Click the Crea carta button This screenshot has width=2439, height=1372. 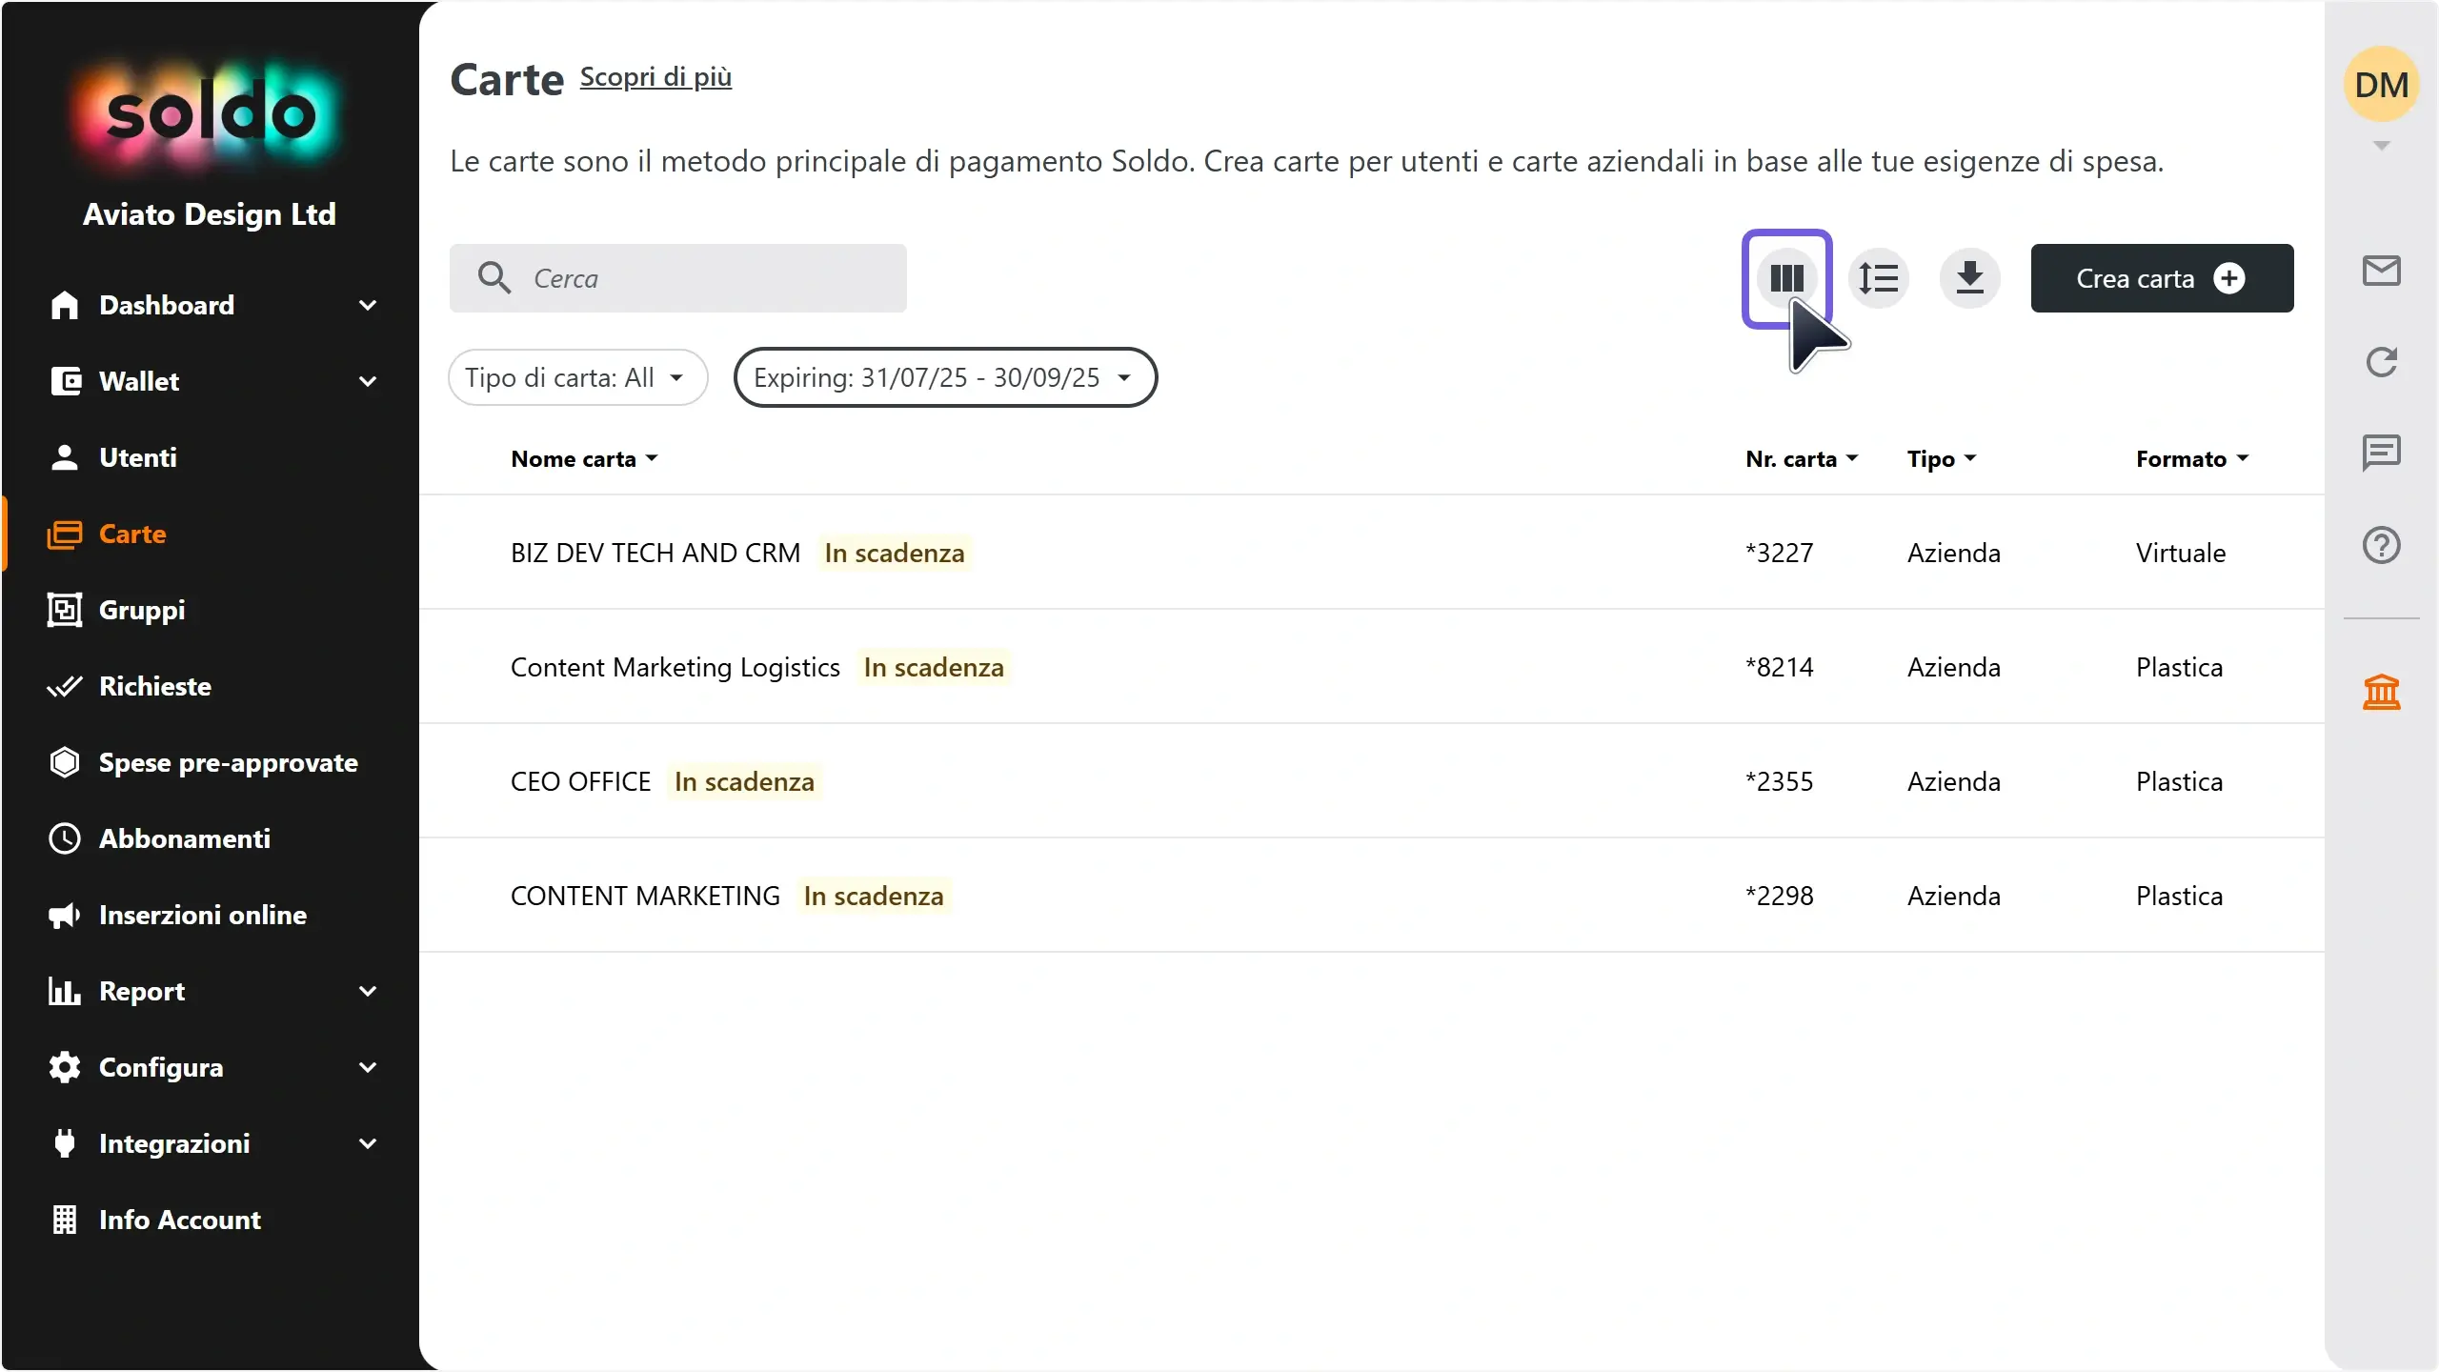click(2162, 278)
